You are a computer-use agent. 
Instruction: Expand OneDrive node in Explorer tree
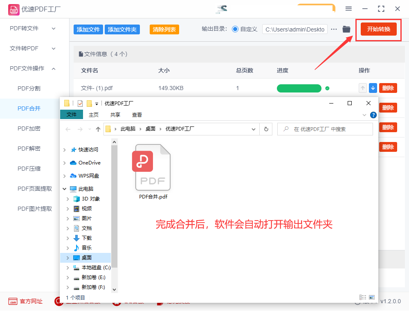tap(65, 163)
